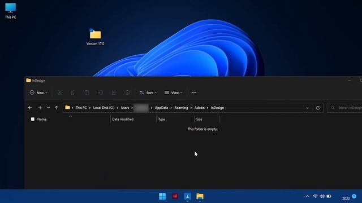Sort by Size column header
The height and width of the screenshot is (203, 362).
pyautogui.click(x=199, y=119)
